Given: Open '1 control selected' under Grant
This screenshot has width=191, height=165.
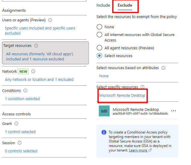Looking at the screenshot, I should [20, 132].
